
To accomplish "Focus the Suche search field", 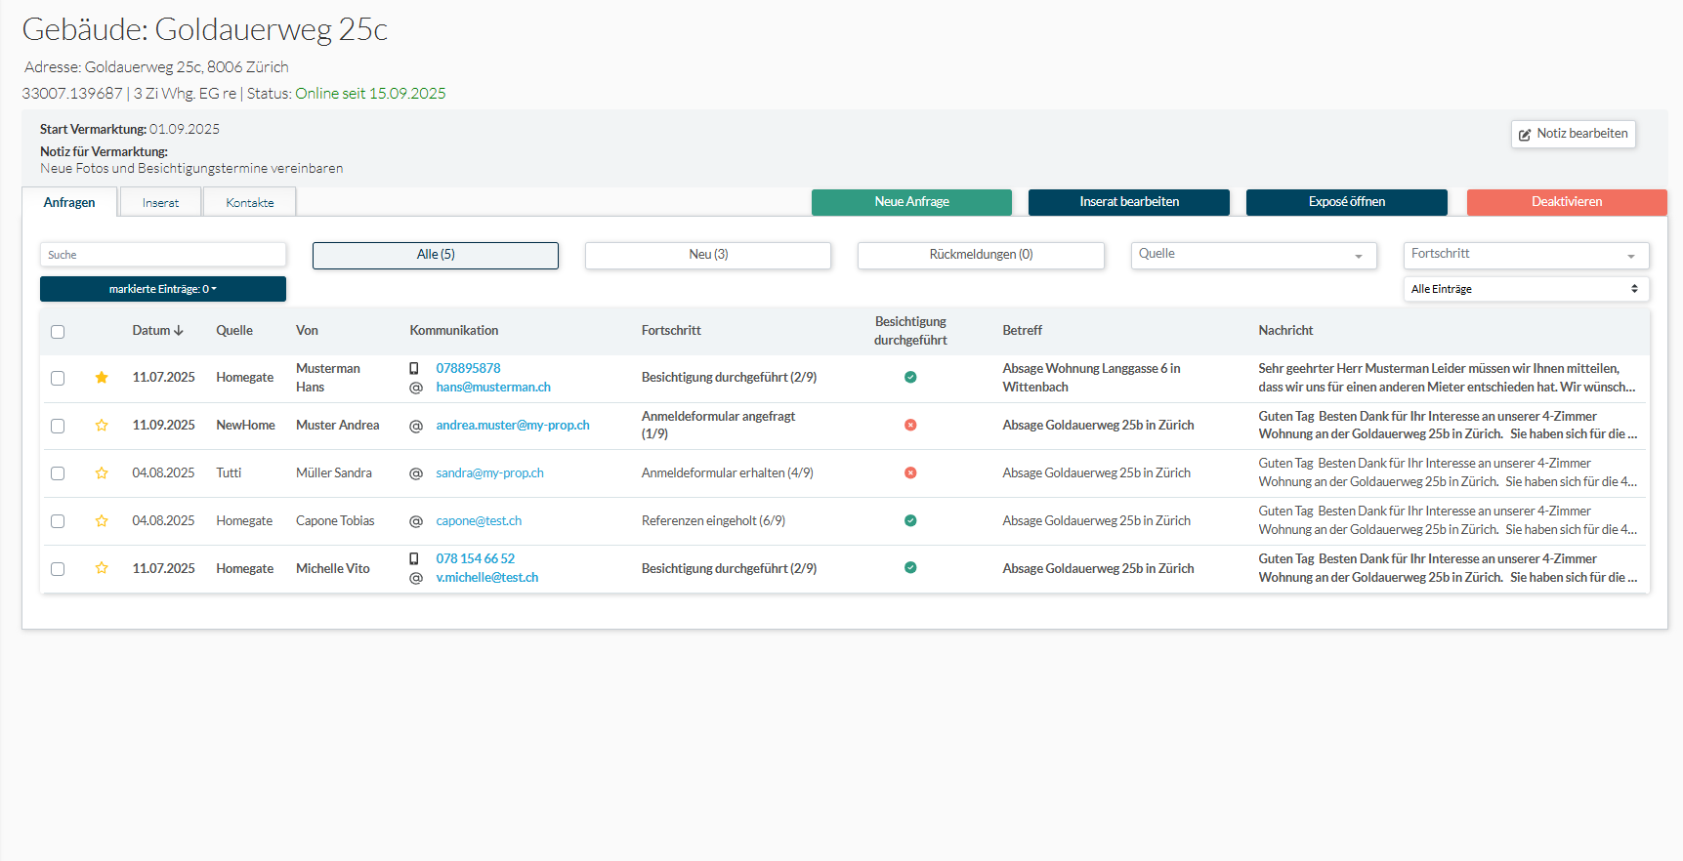I will 163,255.
